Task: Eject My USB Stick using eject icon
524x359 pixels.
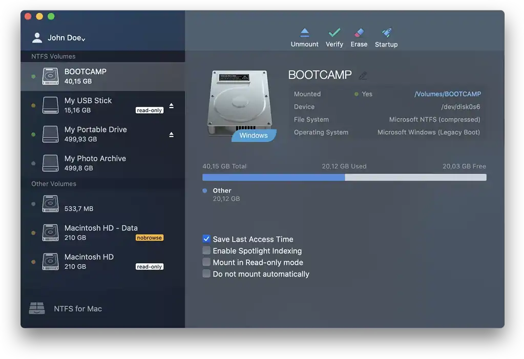Action: [171, 106]
